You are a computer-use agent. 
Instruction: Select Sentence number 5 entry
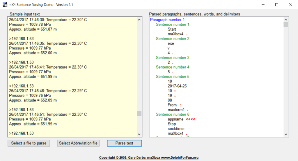173,76
